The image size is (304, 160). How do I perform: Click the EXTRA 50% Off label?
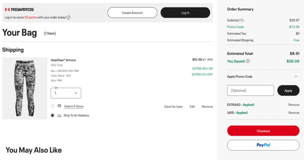[x=203, y=68]
